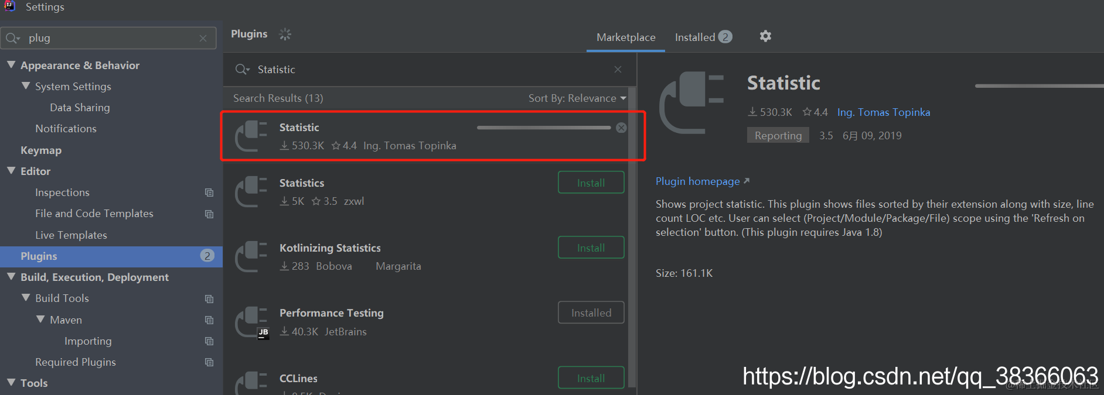Click the Kotlinizing Statistics plugin icon

[251, 256]
